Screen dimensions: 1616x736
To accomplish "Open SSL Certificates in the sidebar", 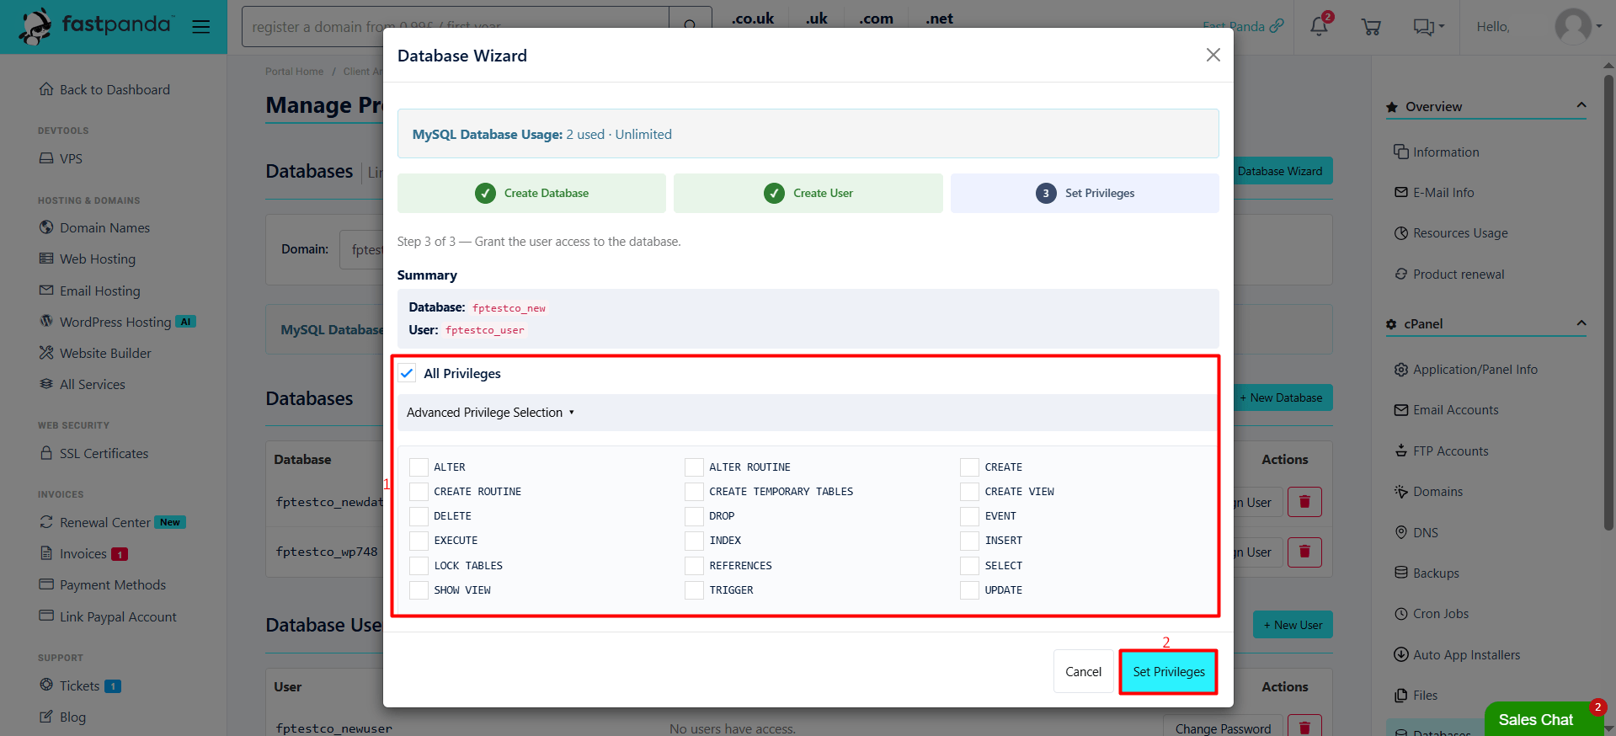I will (x=93, y=453).
